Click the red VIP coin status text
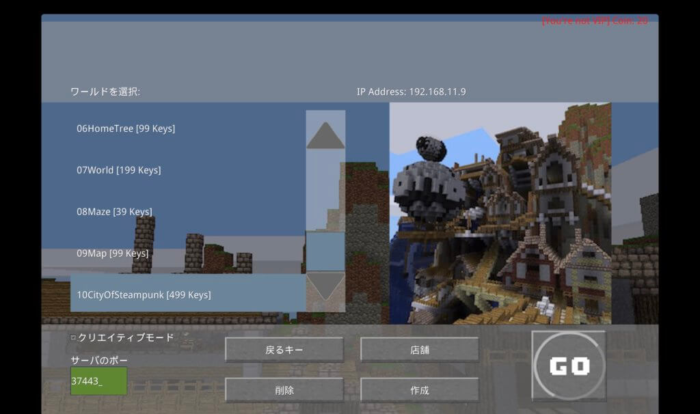Image resolution: width=700 pixels, height=414 pixels. (595, 21)
